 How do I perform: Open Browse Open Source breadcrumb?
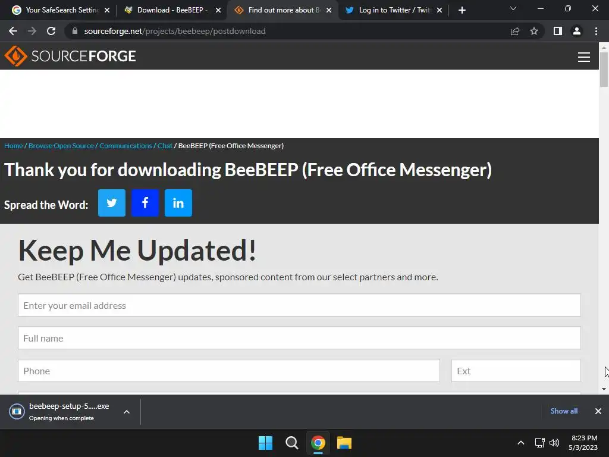(61, 146)
